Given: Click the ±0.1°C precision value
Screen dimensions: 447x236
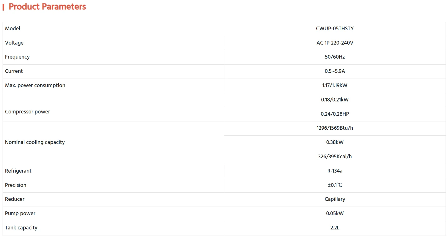Looking at the screenshot, I should pyautogui.click(x=335, y=185).
